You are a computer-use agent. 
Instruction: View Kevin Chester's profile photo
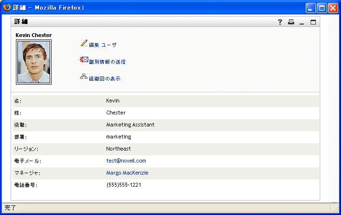(34, 62)
